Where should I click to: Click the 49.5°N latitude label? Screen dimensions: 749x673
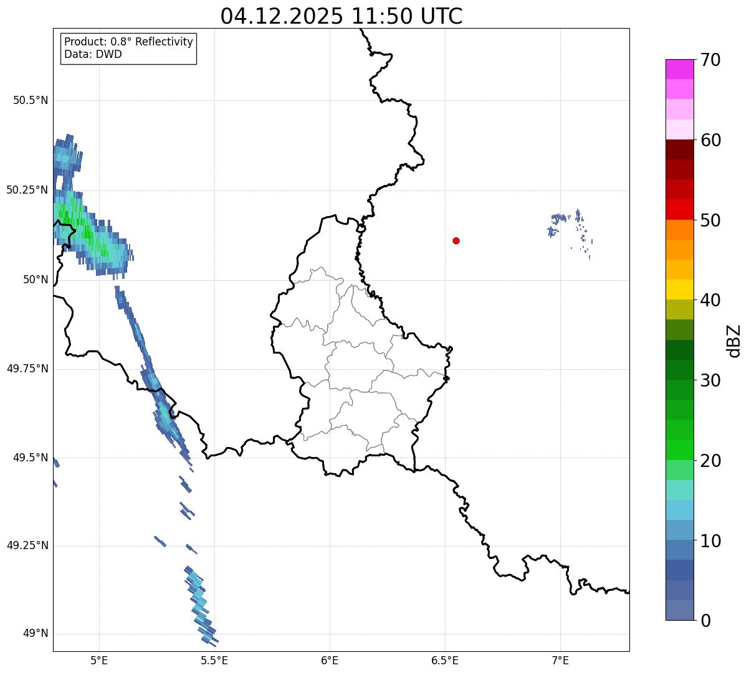(31, 458)
